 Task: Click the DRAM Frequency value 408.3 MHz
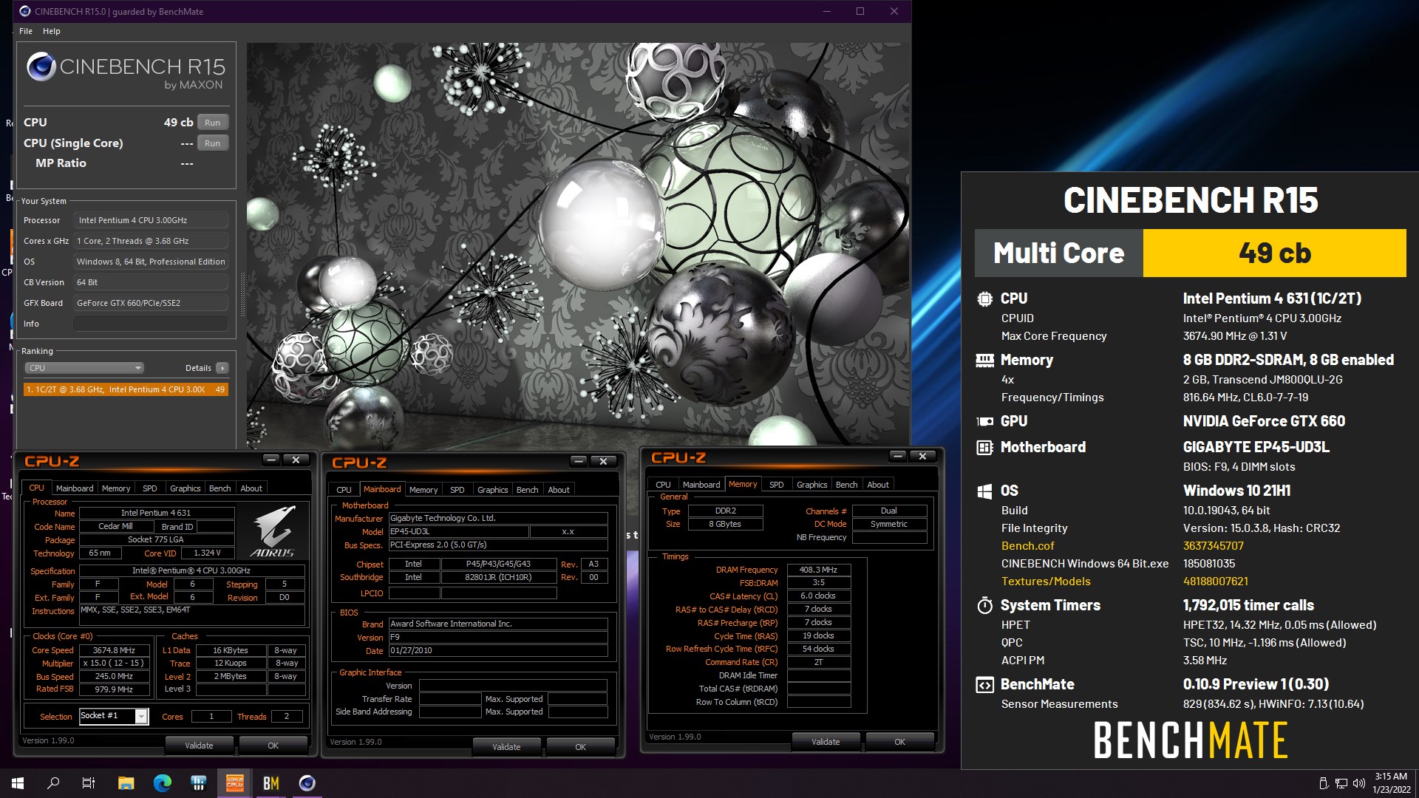tap(818, 570)
